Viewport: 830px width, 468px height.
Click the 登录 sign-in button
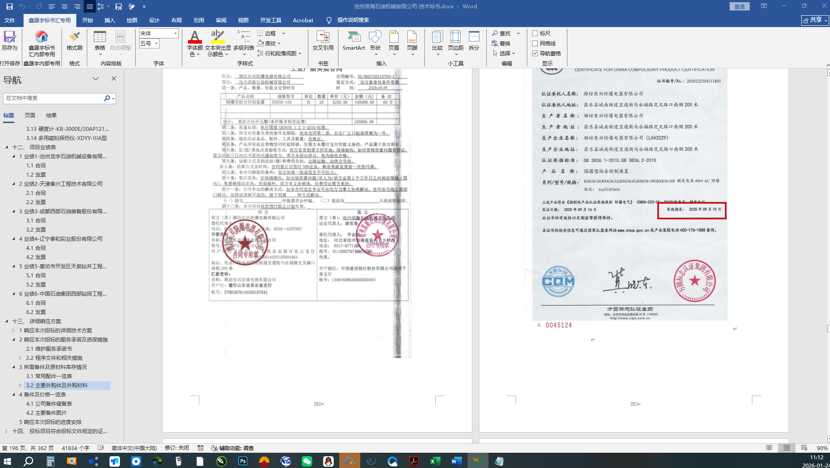[740, 7]
